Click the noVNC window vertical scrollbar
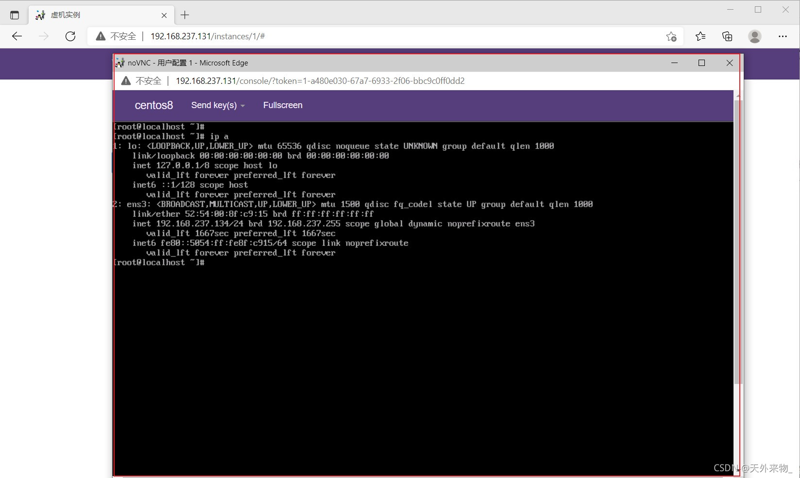This screenshot has width=800, height=478. point(738,242)
